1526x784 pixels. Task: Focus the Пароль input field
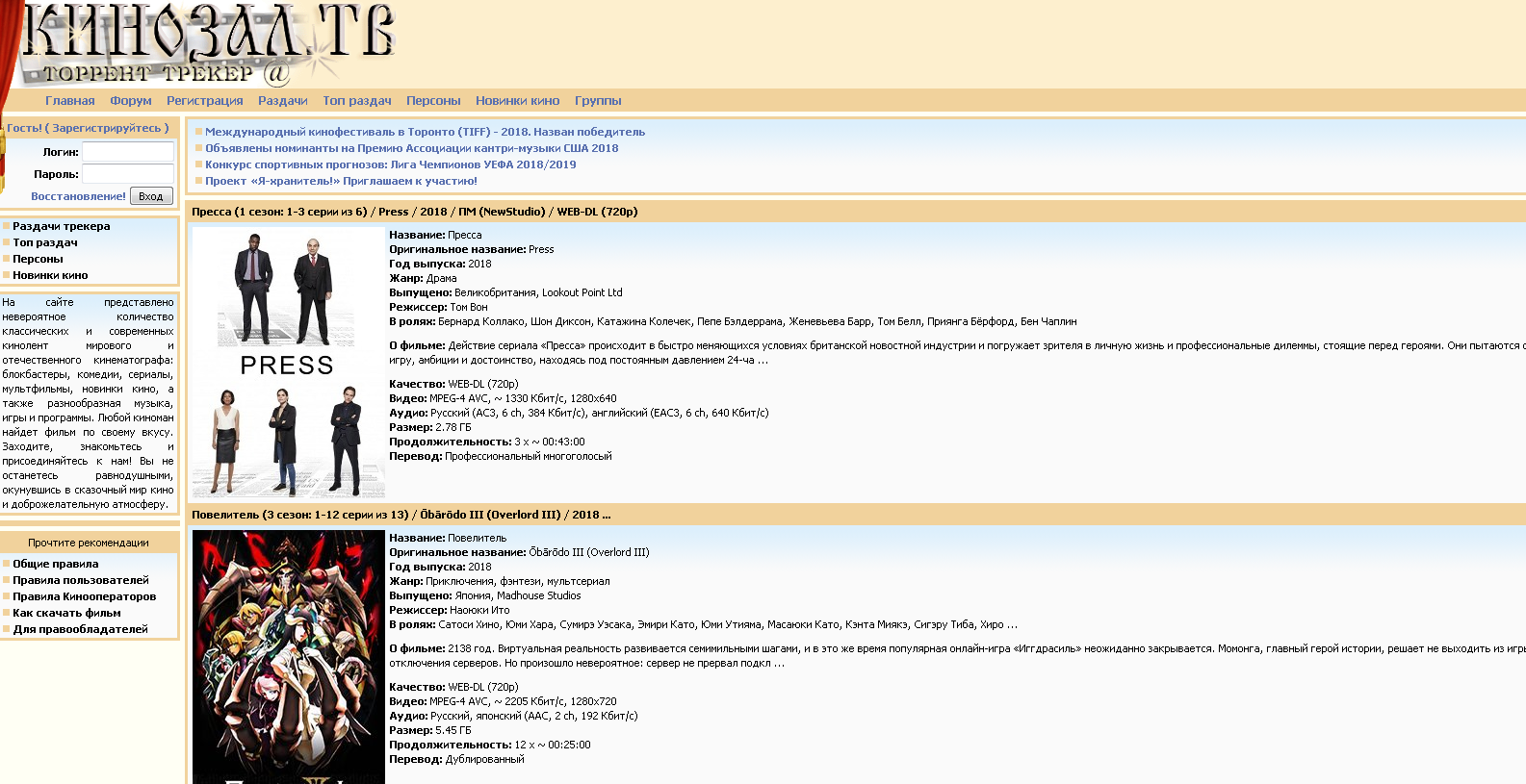128,174
